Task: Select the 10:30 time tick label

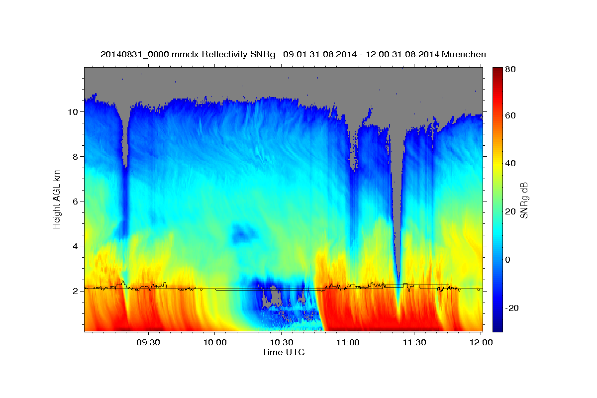Action: (281, 342)
